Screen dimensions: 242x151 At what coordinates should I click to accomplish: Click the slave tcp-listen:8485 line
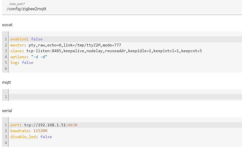106,51
